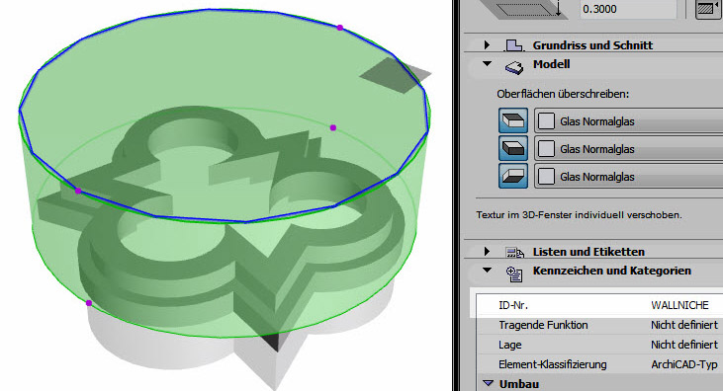The height and width of the screenshot is (391, 723).
Task: Click the Kennzeichen und Kategorien section icon
Action: [514, 274]
